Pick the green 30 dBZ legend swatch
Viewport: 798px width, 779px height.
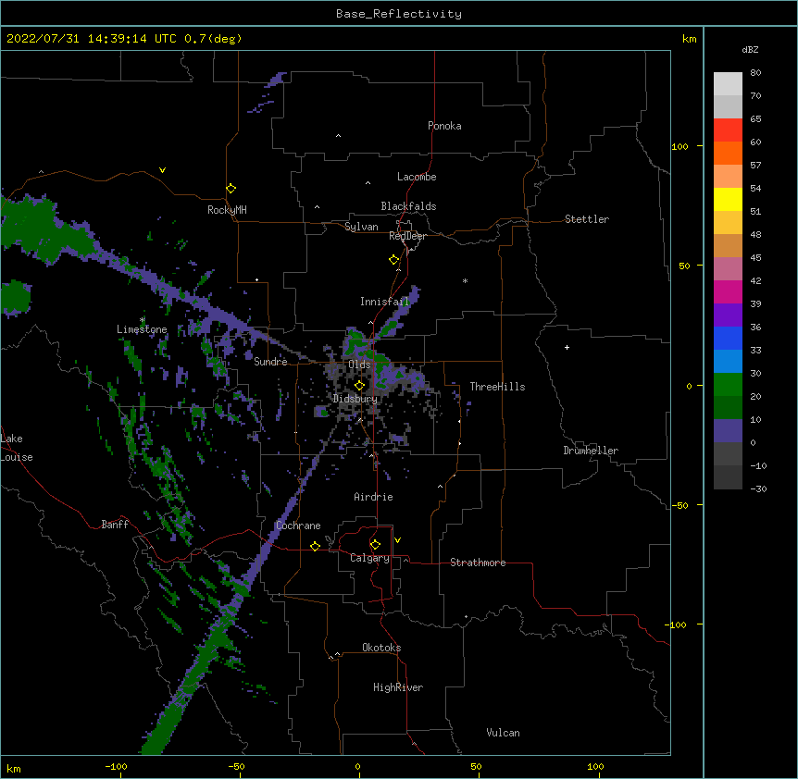tap(728, 385)
